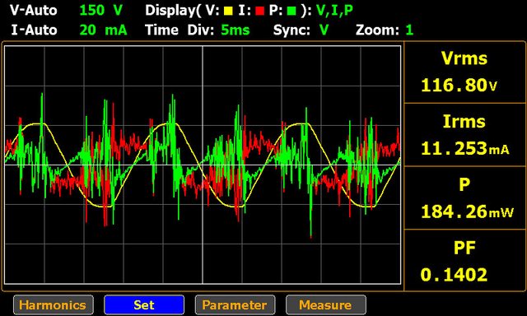Screen dimensions: 527x316
Task: Open the Parameter menu
Action: coord(235,305)
